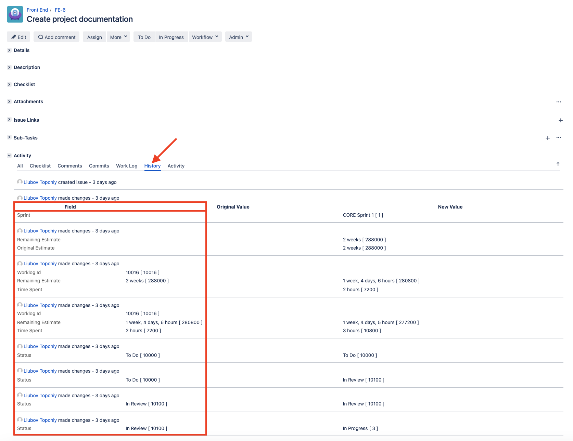573x441 pixels.
Task: Switch to the Comments tab
Action: point(70,166)
